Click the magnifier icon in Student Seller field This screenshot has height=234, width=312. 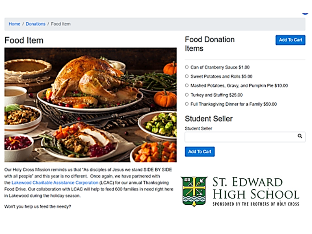pos(300,136)
